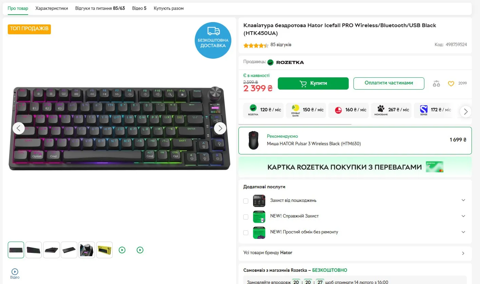Viewport: 480px width, 284px height.
Task: Check Простий обмін без ремонту option
Action: tap(246, 233)
